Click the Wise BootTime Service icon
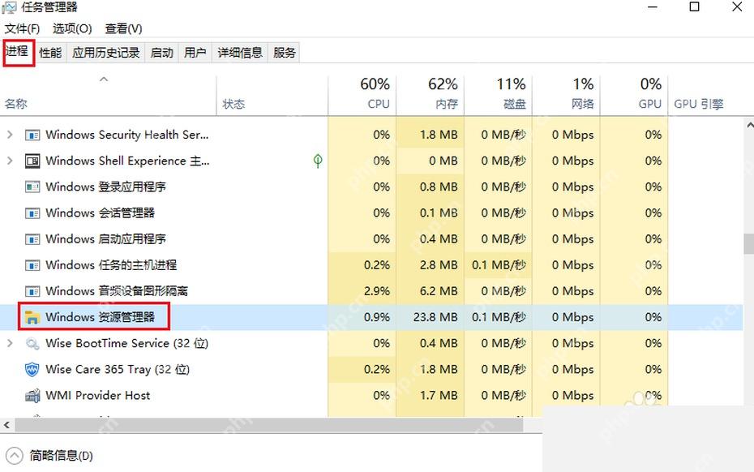The image size is (754, 472). click(32, 344)
